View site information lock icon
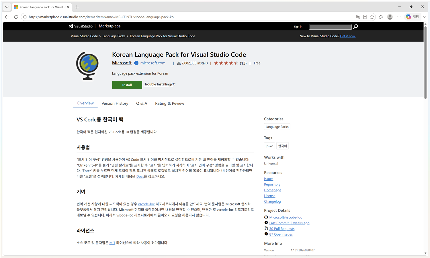 pos(25,17)
